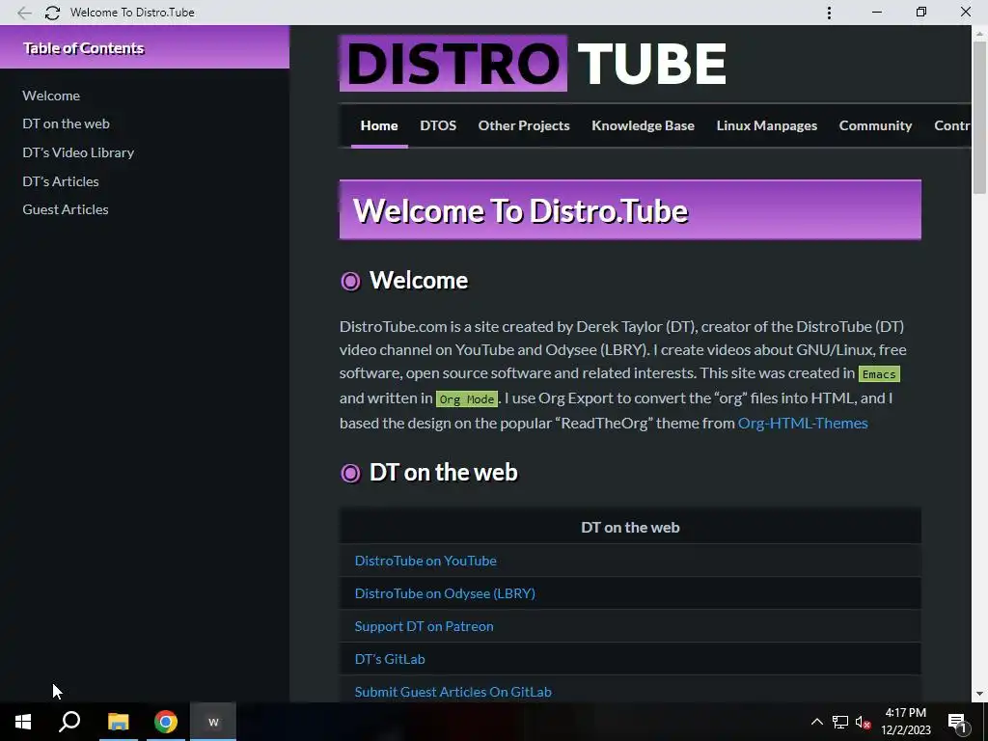Open Google Chrome from the taskbar
The width and height of the screenshot is (988, 741).
click(166, 722)
